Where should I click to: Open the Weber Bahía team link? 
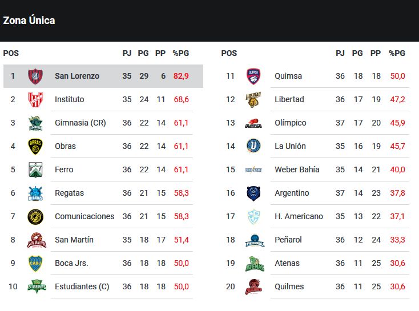[x=297, y=169]
